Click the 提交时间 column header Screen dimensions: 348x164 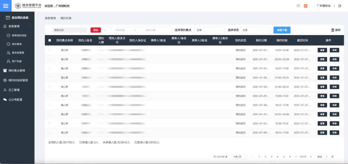pyautogui.click(x=303, y=40)
